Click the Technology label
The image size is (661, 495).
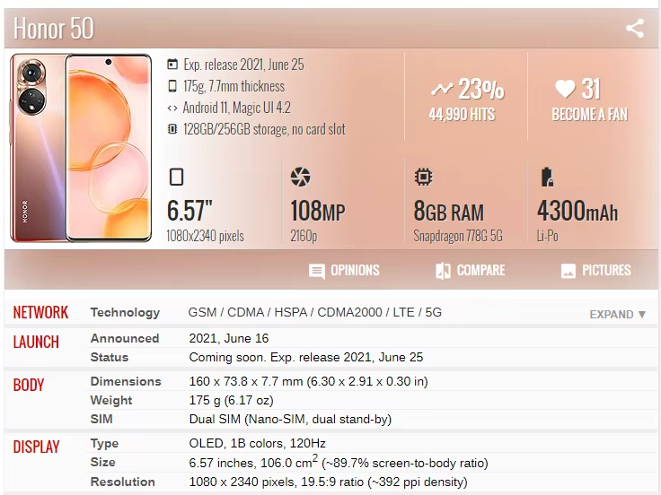125,312
